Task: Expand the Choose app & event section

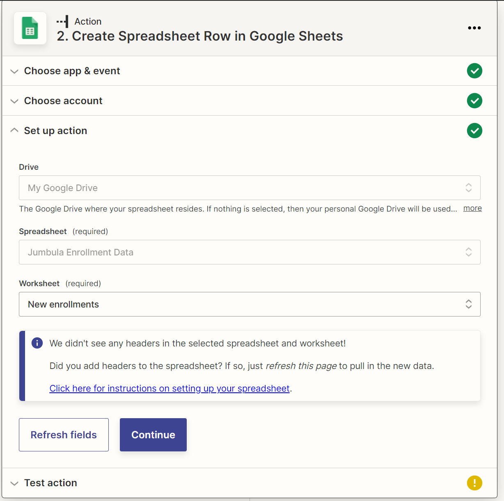Action: 14,71
